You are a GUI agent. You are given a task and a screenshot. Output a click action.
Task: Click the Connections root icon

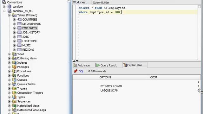4,2
